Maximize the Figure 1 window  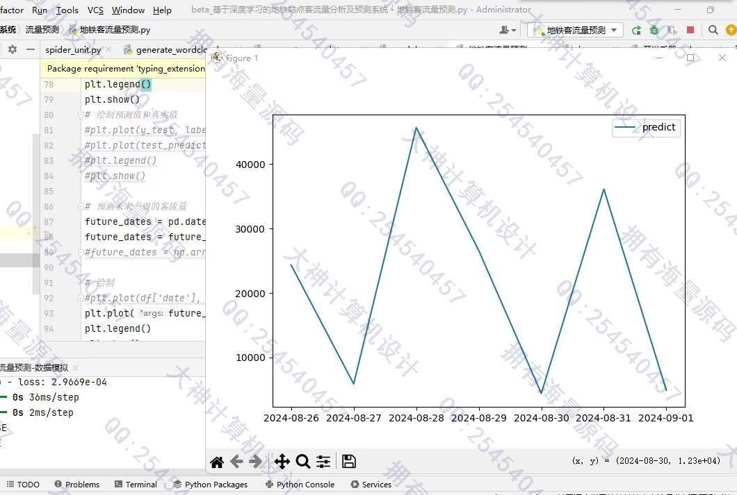tap(690, 58)
